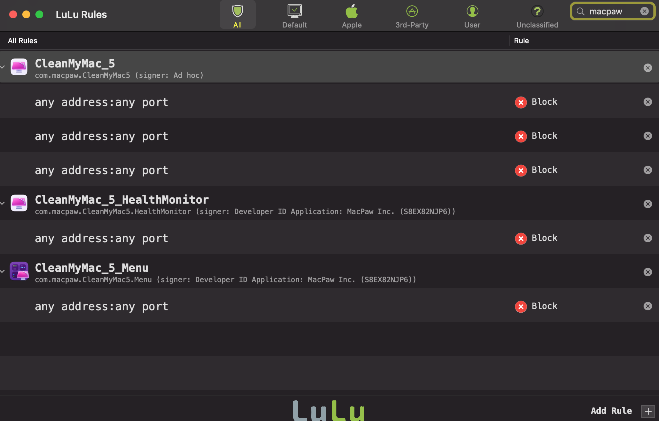The height and width of the screenshot is (421, 659).
Task: Show Apple rules tab
Action: (x=352, y=16)
